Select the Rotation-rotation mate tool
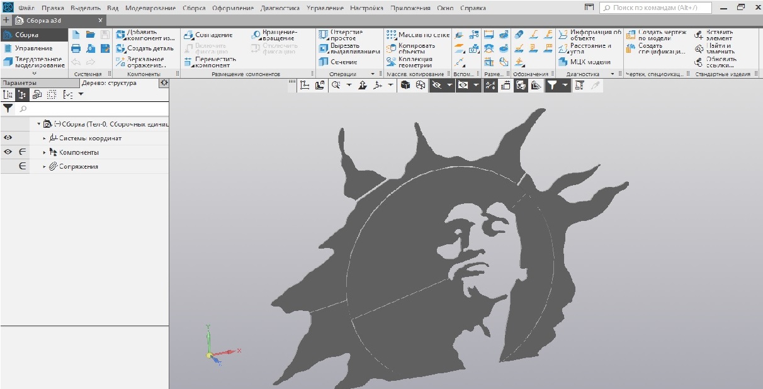The height and width of the screenshot is (389, 763). pyautogui.click(x=274, y=35)
